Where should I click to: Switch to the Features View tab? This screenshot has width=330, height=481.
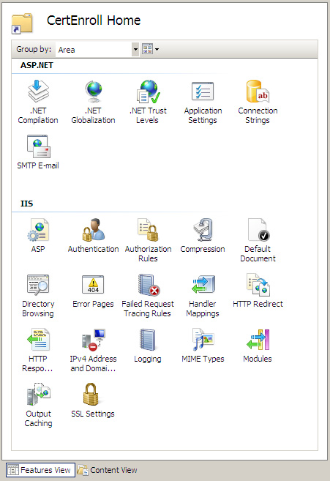pos(40,470)
